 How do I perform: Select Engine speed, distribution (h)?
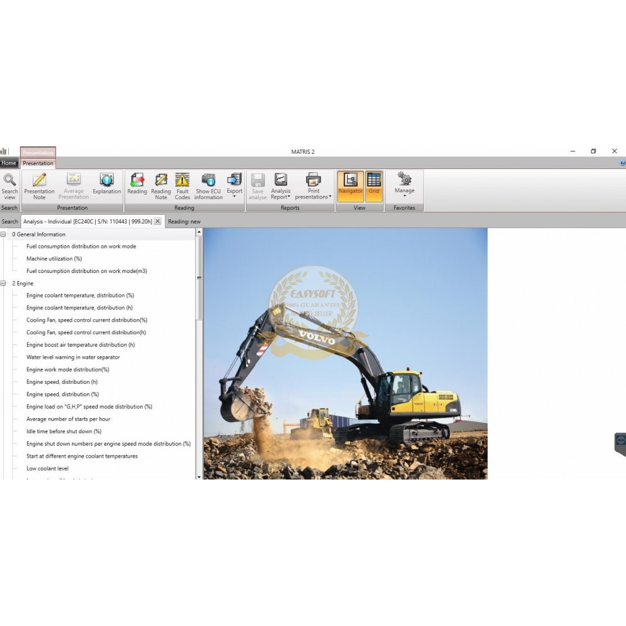click(62, 382)
